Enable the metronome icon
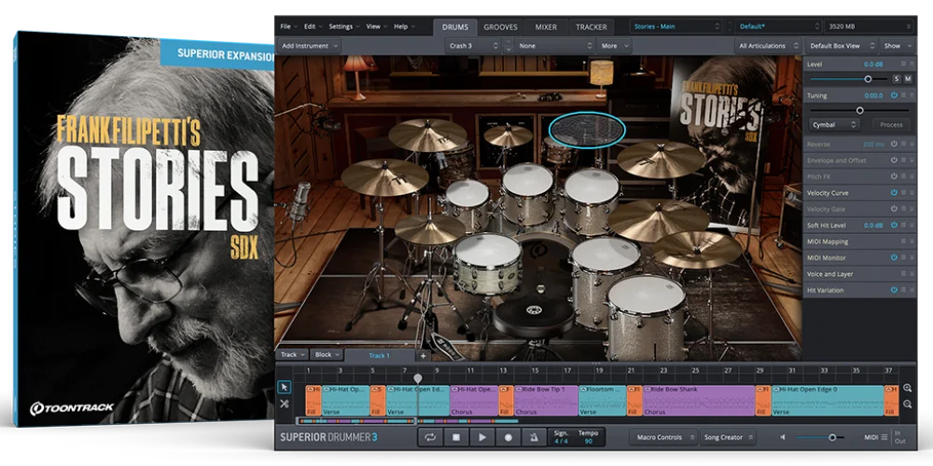The height and width of the screenshot is (466, 933). point(535,436)
